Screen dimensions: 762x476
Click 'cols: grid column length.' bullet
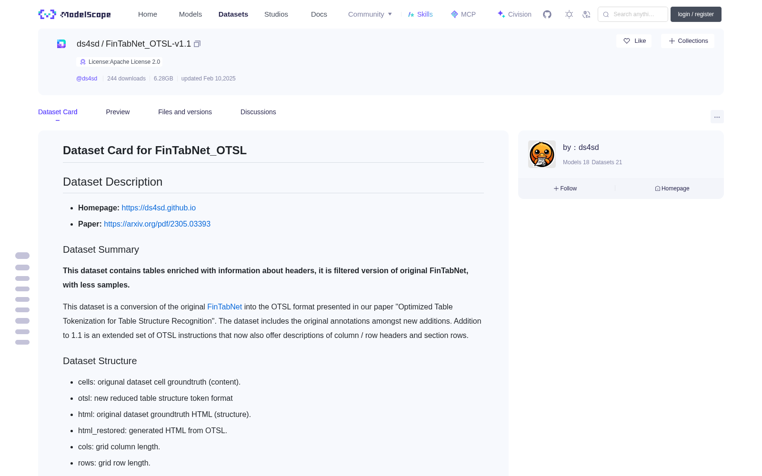(119, 447)
